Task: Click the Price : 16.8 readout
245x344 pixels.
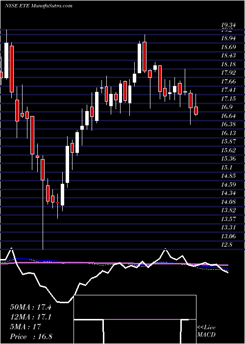Action: [x=31, y=337]
